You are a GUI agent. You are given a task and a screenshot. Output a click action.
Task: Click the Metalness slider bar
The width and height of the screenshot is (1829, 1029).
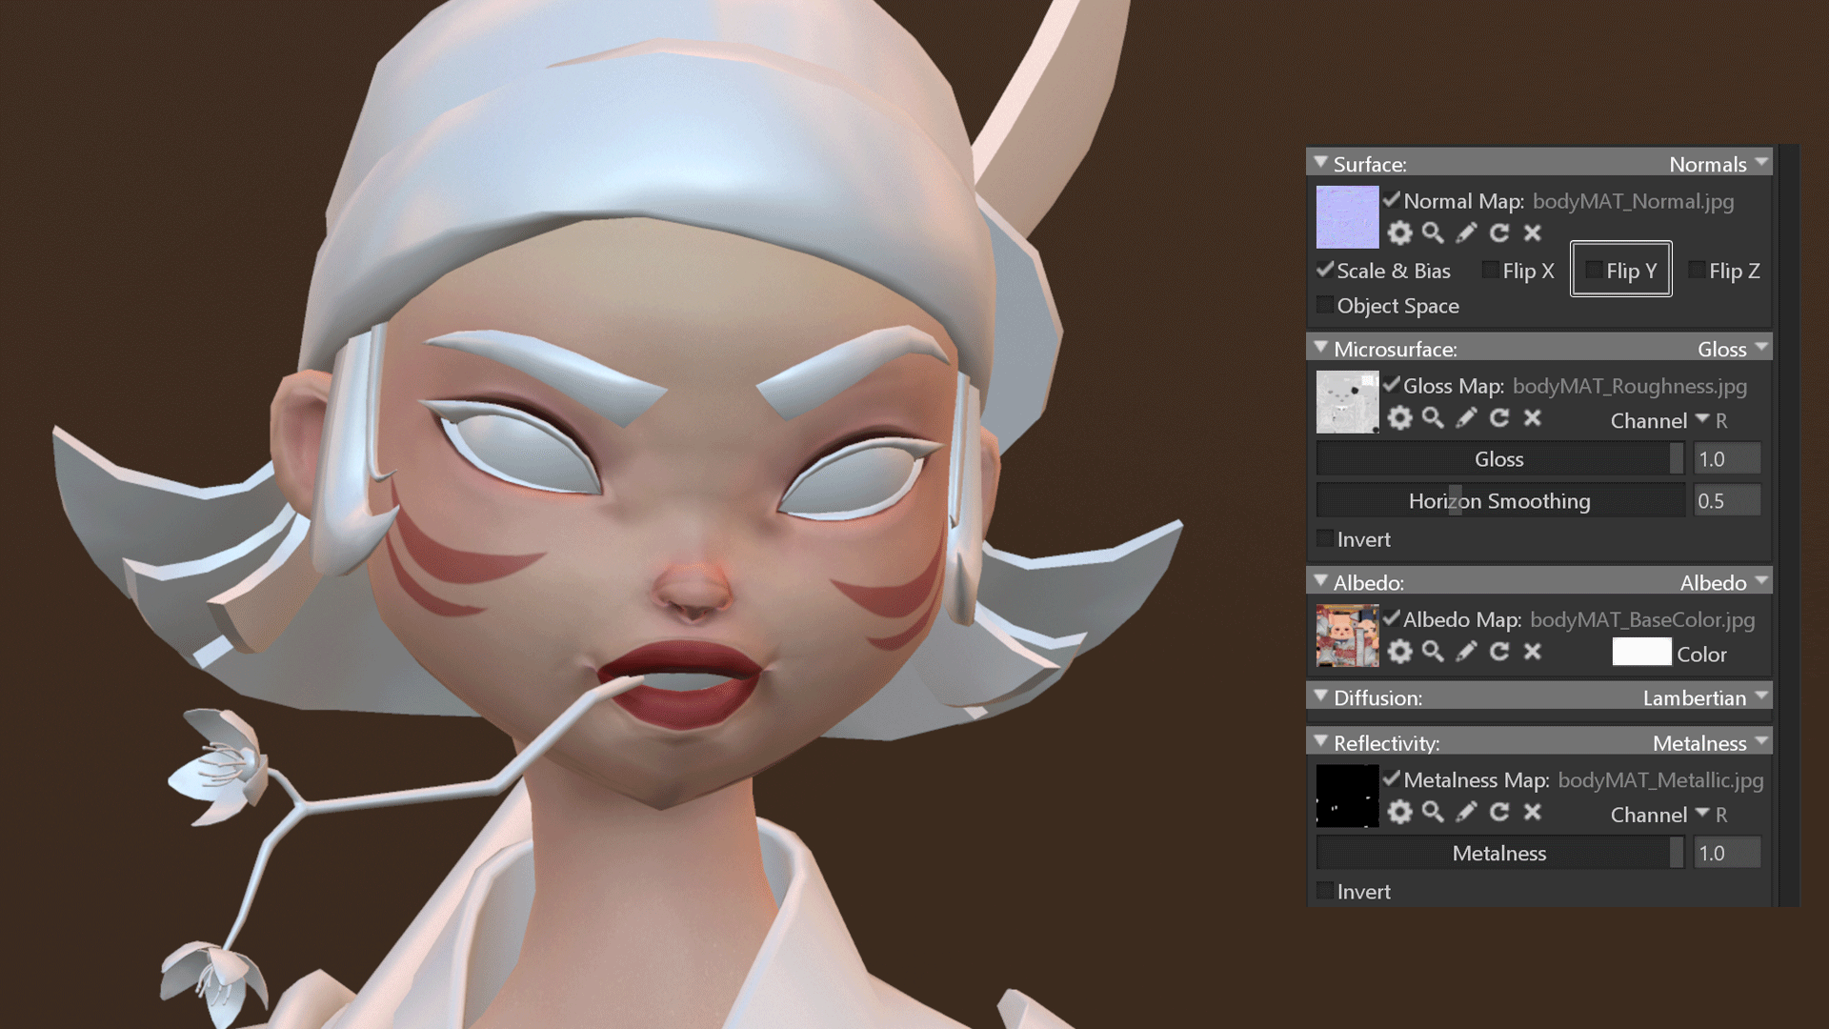(x=1500, y=853)
